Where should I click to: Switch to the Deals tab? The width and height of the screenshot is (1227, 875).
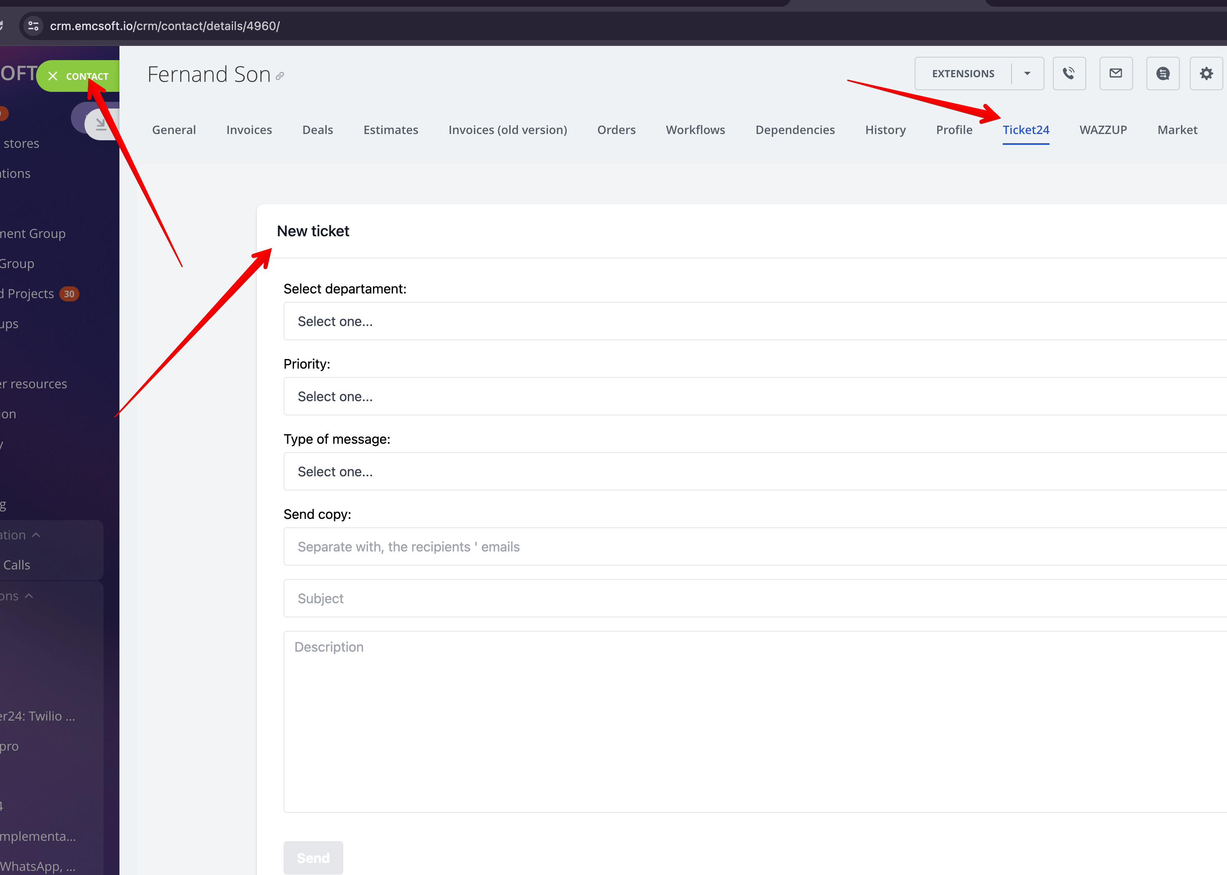pyautogui.click(x=317, y=130)
